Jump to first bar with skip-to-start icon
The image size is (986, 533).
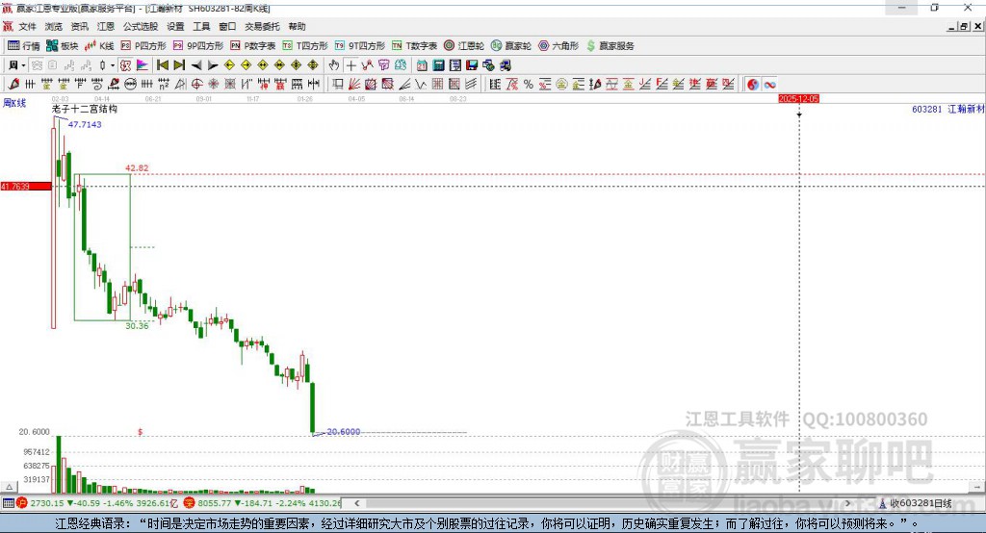[163, 65]
